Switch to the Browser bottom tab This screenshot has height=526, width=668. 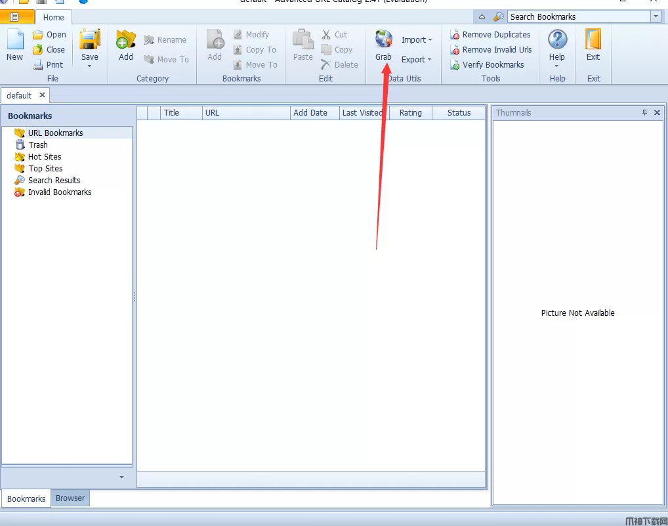point(70,498)
